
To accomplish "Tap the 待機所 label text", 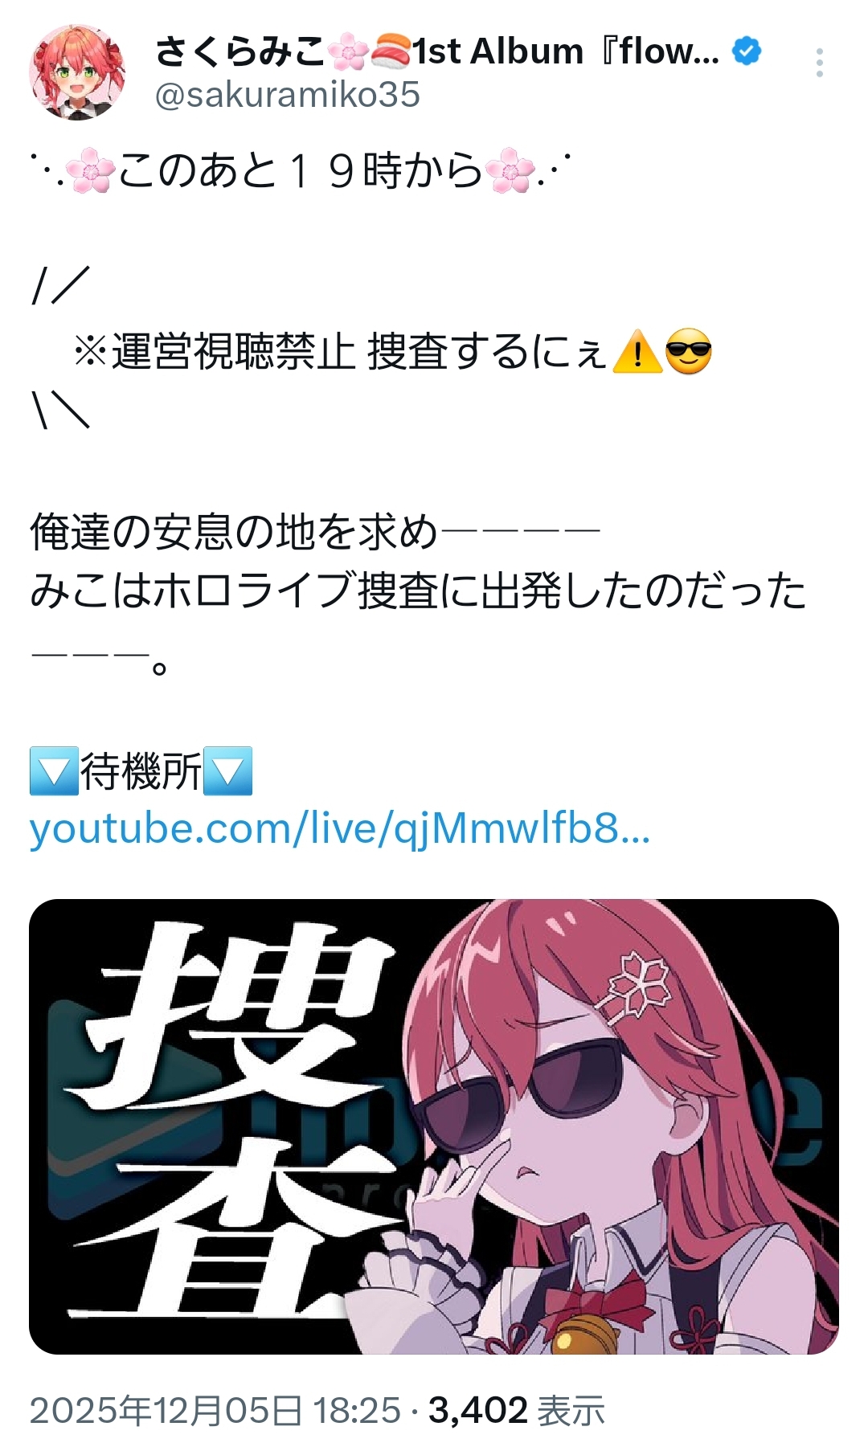I will (141, 771).
